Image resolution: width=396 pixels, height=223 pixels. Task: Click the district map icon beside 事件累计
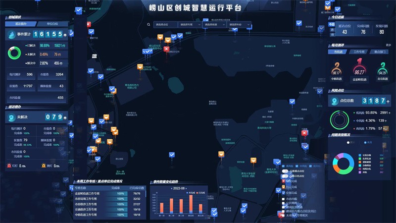click(12, 34)
